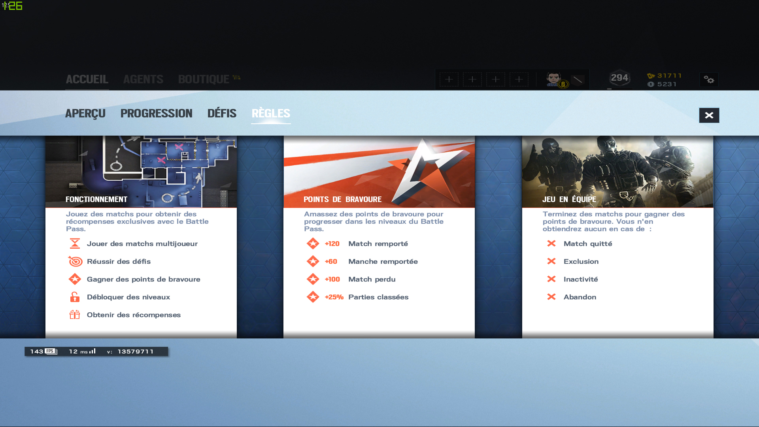
Task: Open the BOUTIQUE shop tab
Action: (x=204, y=79)
